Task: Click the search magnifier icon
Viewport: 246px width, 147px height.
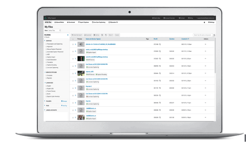Action: [214, 35]
